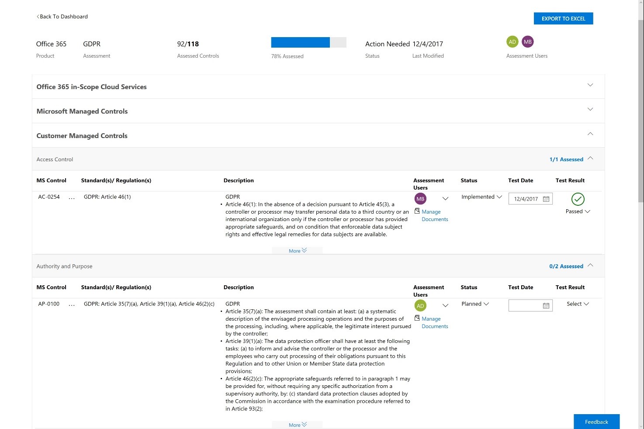Screen dimensions: 644x429
Task: Click the MB assessment user avatar on AC-0254
Action: click(x=420, y=199)
